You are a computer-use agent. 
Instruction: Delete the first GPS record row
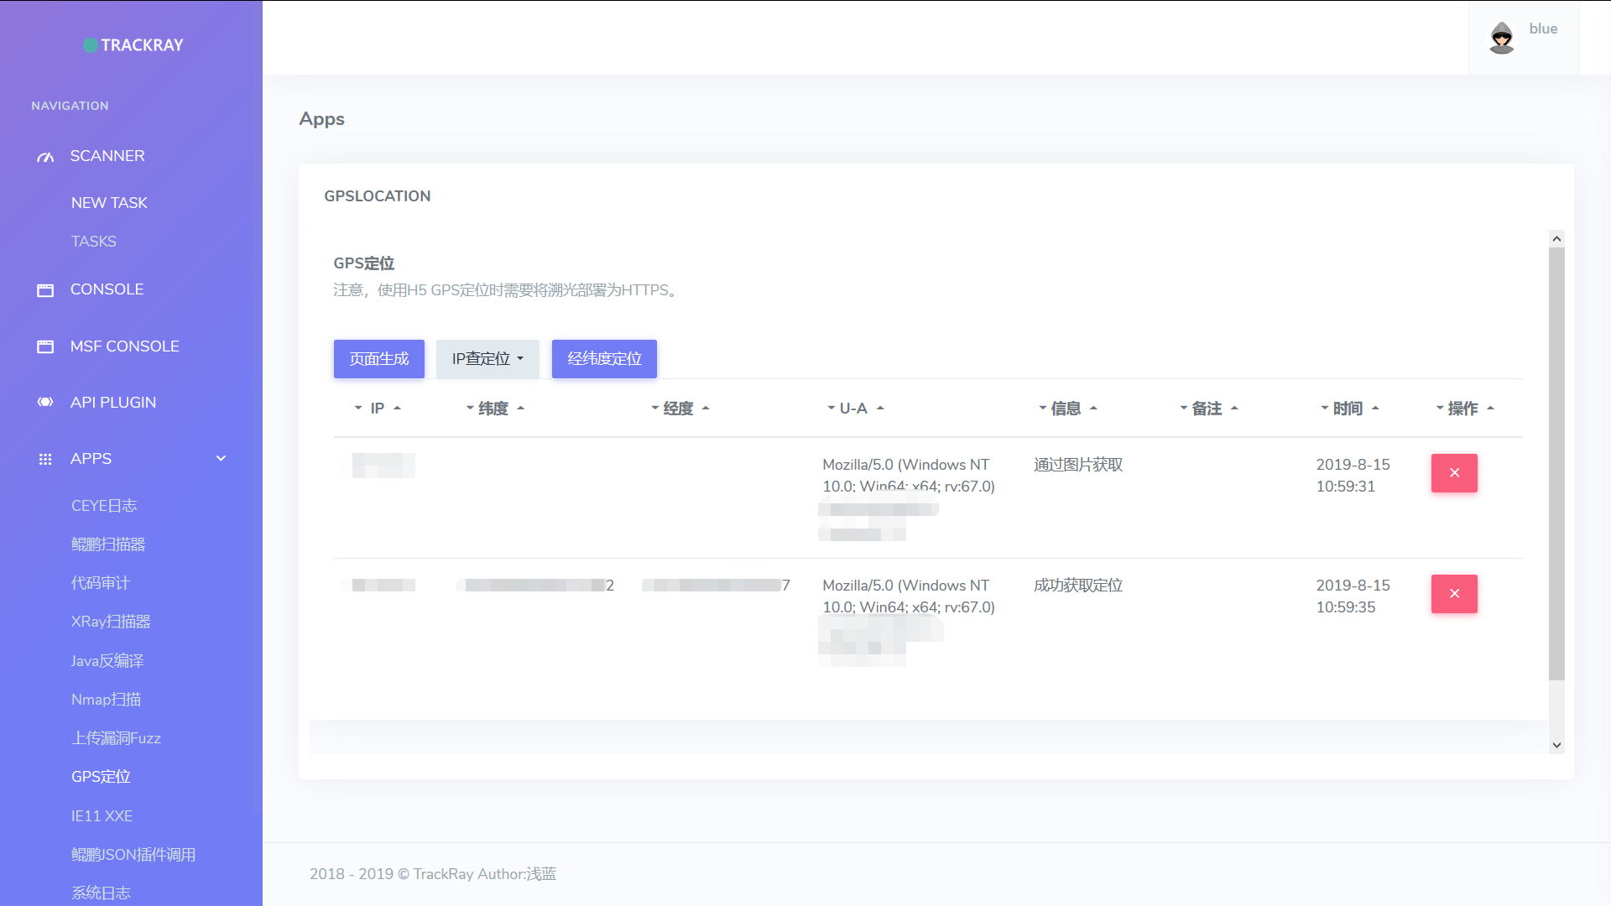point(1453,473)
